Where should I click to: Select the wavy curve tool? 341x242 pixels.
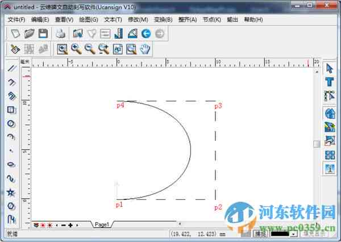(11, 178)
